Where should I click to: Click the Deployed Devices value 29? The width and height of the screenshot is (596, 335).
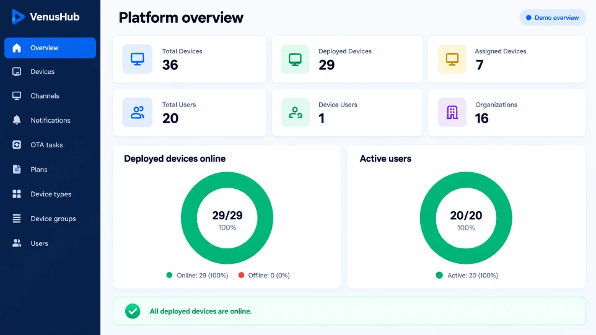click(326, 65)
